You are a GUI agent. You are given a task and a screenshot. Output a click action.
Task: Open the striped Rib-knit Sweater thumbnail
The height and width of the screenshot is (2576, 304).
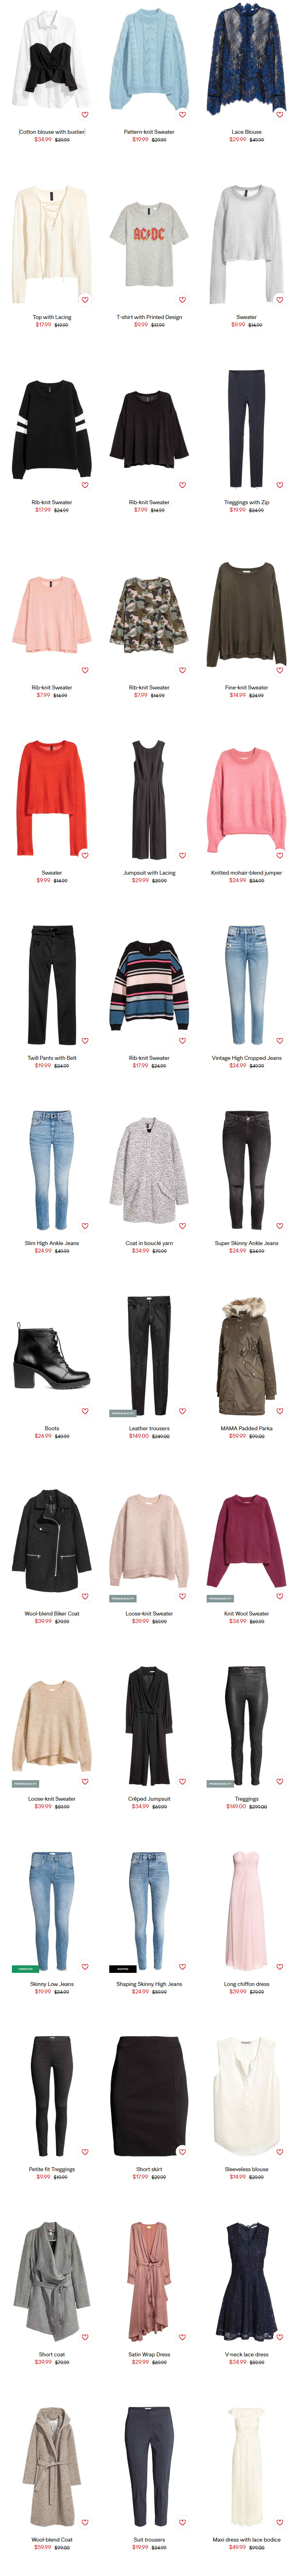(x=149, y=985)
